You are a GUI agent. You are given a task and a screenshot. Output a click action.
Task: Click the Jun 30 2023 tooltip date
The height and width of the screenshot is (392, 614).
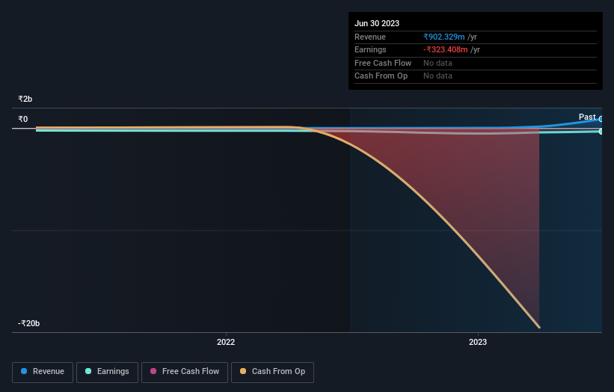377,23
